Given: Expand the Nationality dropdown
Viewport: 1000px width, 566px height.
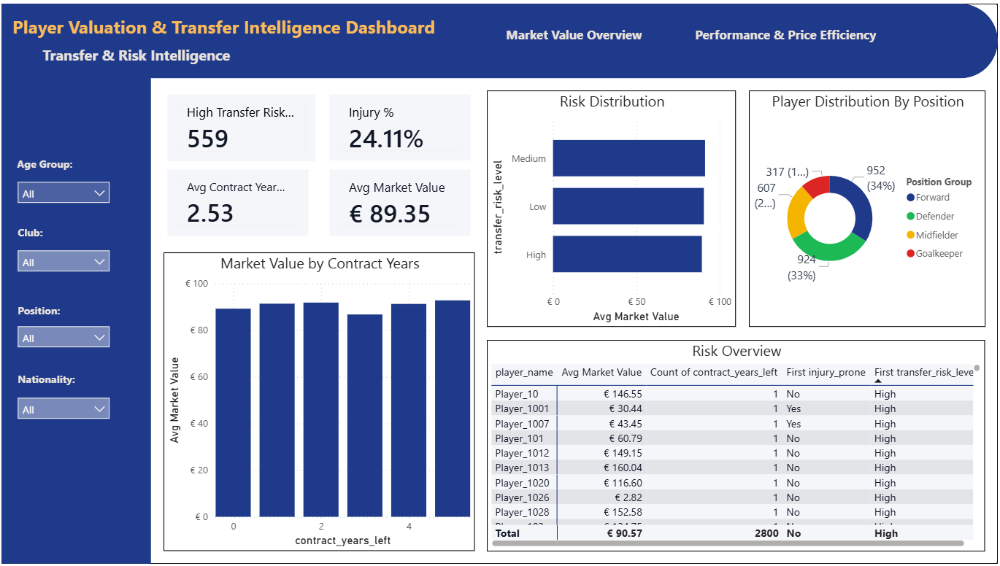Looking at the screenshot, I should pyautogui.click(x=64, y=409).
